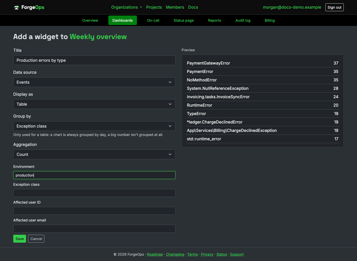Open the Support footer link
The image size is (357, 261).
(237, 254)
